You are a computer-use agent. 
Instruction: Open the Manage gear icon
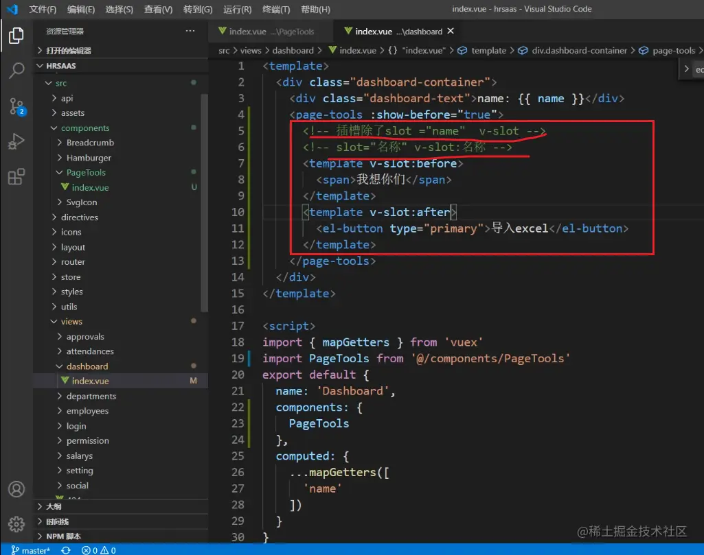16,525
